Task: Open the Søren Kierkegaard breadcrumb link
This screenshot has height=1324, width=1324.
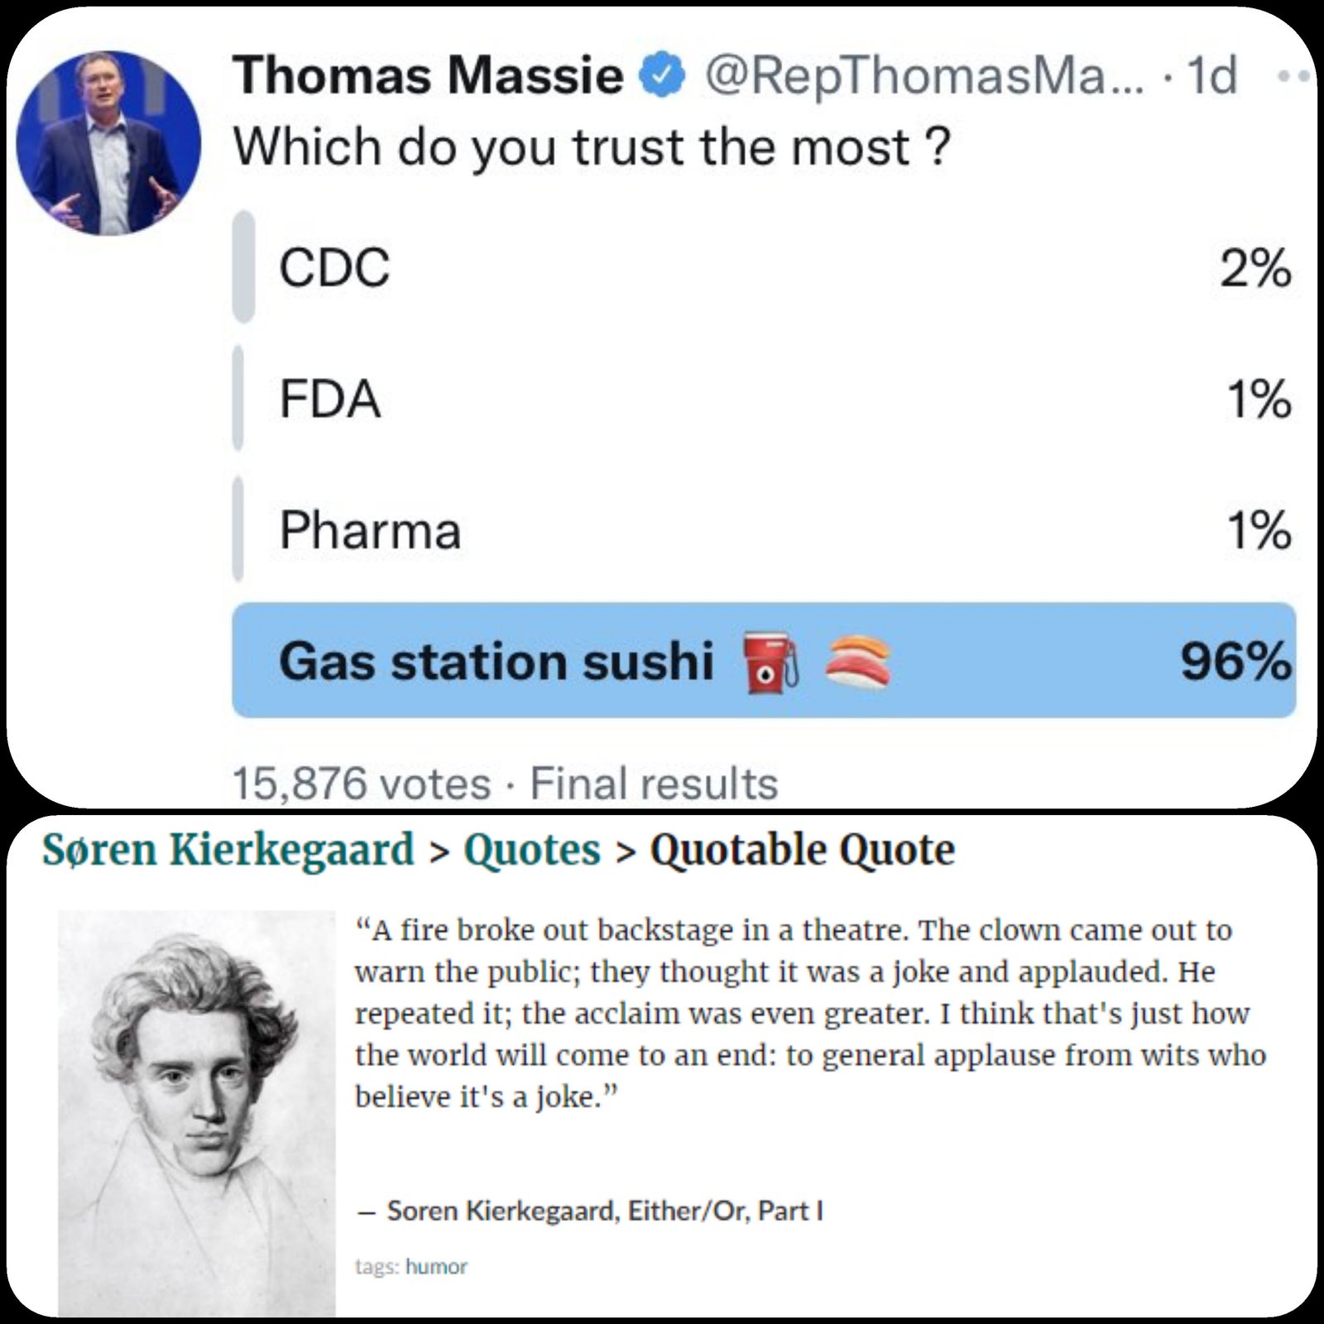Action: pos(228,850)
